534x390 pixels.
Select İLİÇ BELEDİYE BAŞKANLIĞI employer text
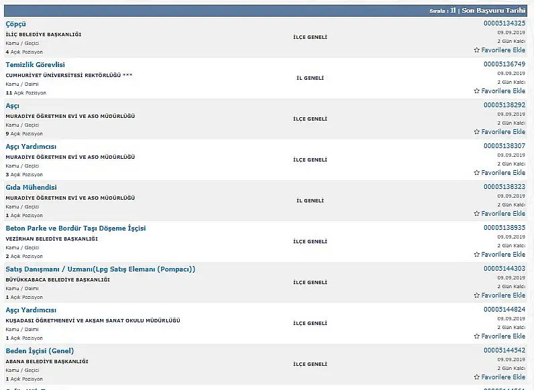pos(44,34)
